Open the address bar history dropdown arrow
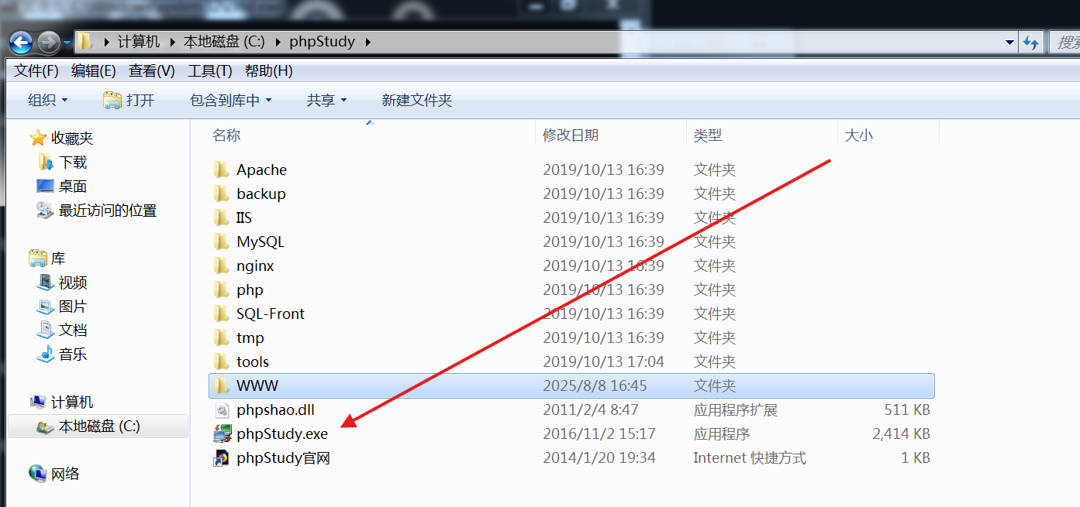 1009,43
